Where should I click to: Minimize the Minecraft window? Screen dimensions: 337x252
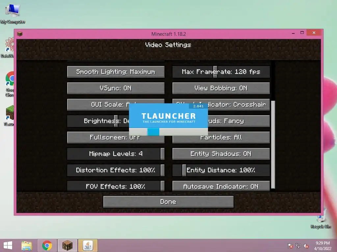[293, 33]
